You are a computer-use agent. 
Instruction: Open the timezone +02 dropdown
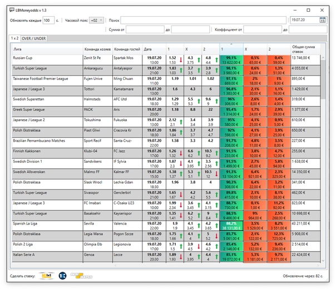pos(96,21)
